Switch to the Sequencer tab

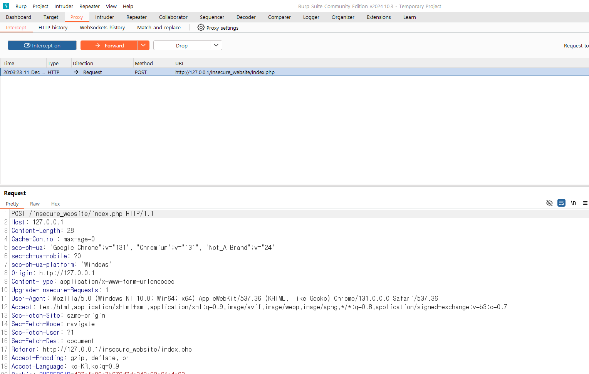[x=212, y=17]
